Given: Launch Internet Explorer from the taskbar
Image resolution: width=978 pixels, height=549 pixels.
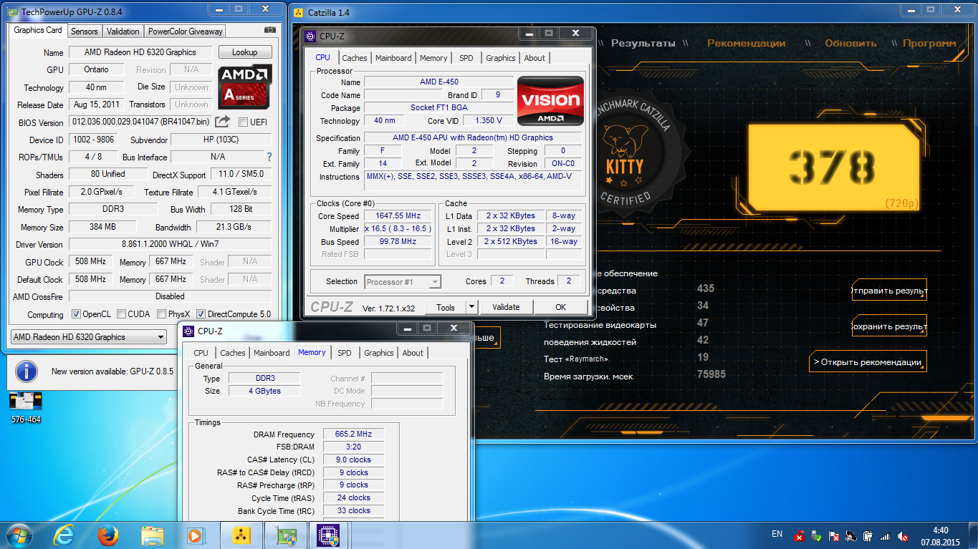Looking at the screenshot, I should coord(64,535).
